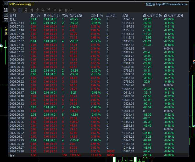
Task: Click deposit value 10000 in 2026.05.26 row
Action: [x=110, y=151]
